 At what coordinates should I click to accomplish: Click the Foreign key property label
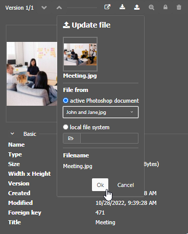(x=25, y=213)
